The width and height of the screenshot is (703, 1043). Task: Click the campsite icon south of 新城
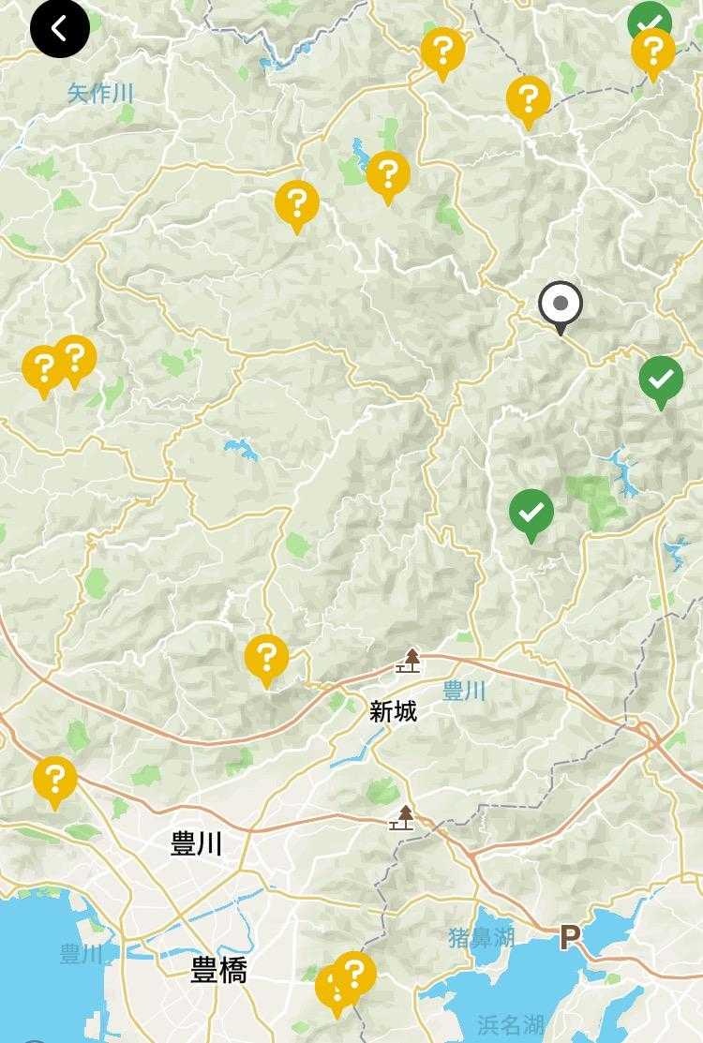click(402, 817)
